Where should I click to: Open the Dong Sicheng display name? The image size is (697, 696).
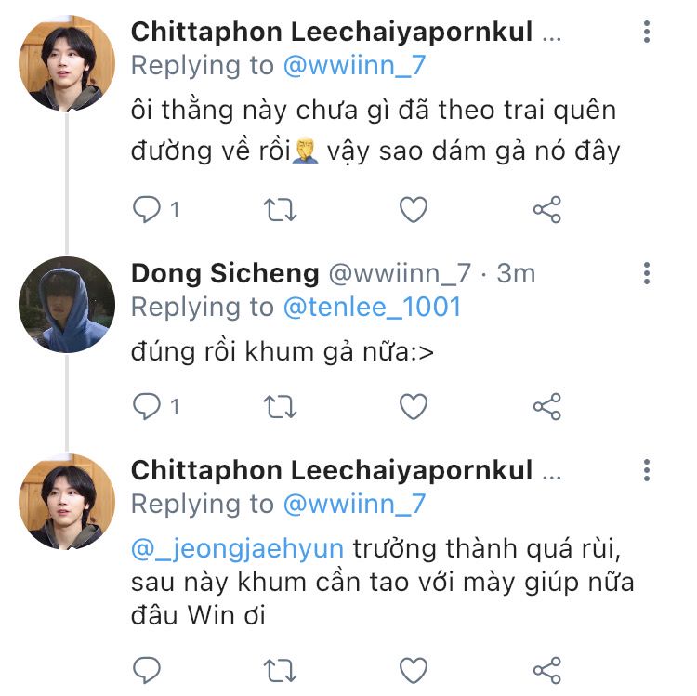click(x=225, y=273)
